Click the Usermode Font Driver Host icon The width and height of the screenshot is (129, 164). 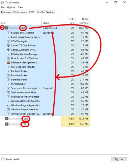coord(8,97)
